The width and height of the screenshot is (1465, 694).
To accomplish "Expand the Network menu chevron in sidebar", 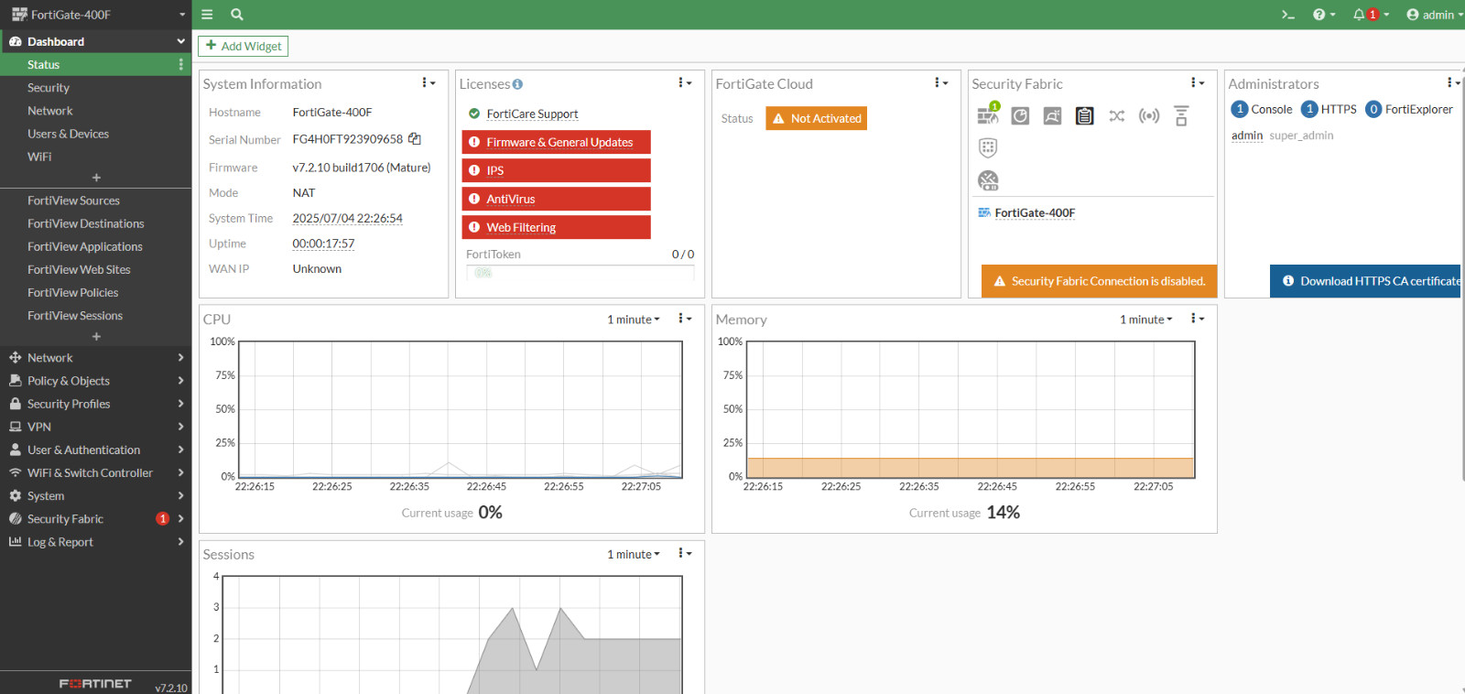I will coord(180,358).
